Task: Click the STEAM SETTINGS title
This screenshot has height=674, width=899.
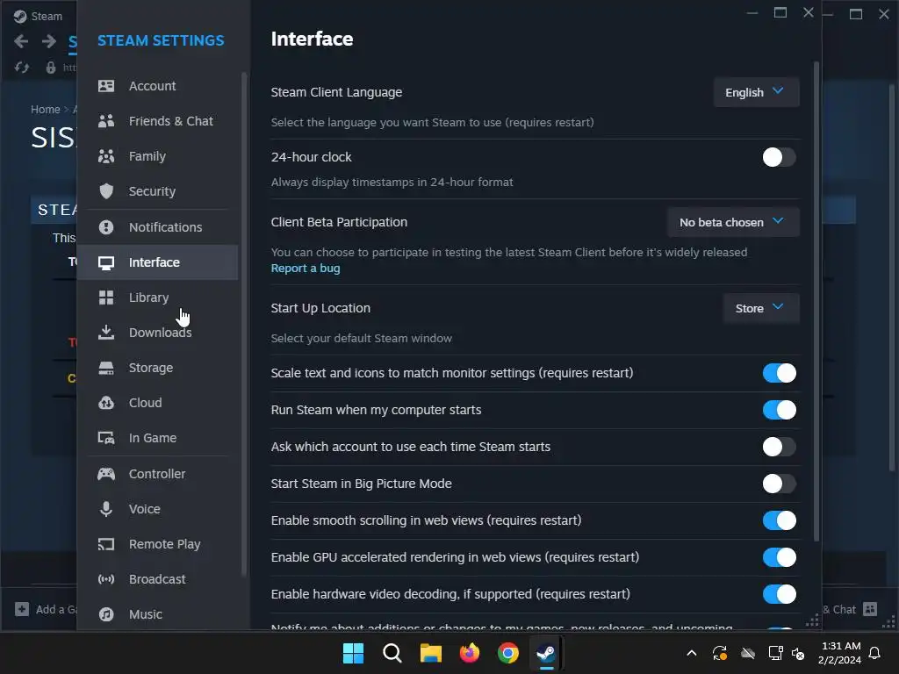Action: pyautogui.click(x=161, y=40)
